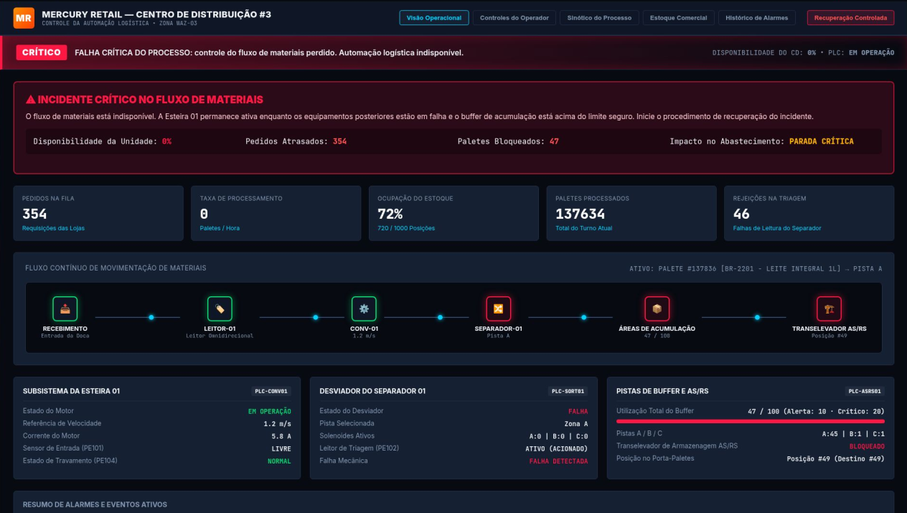This screenshot has height=513, width=907.
Task: Click the "A:45 | B:1 | C:1" lanes value
Action: coord(854,434)
